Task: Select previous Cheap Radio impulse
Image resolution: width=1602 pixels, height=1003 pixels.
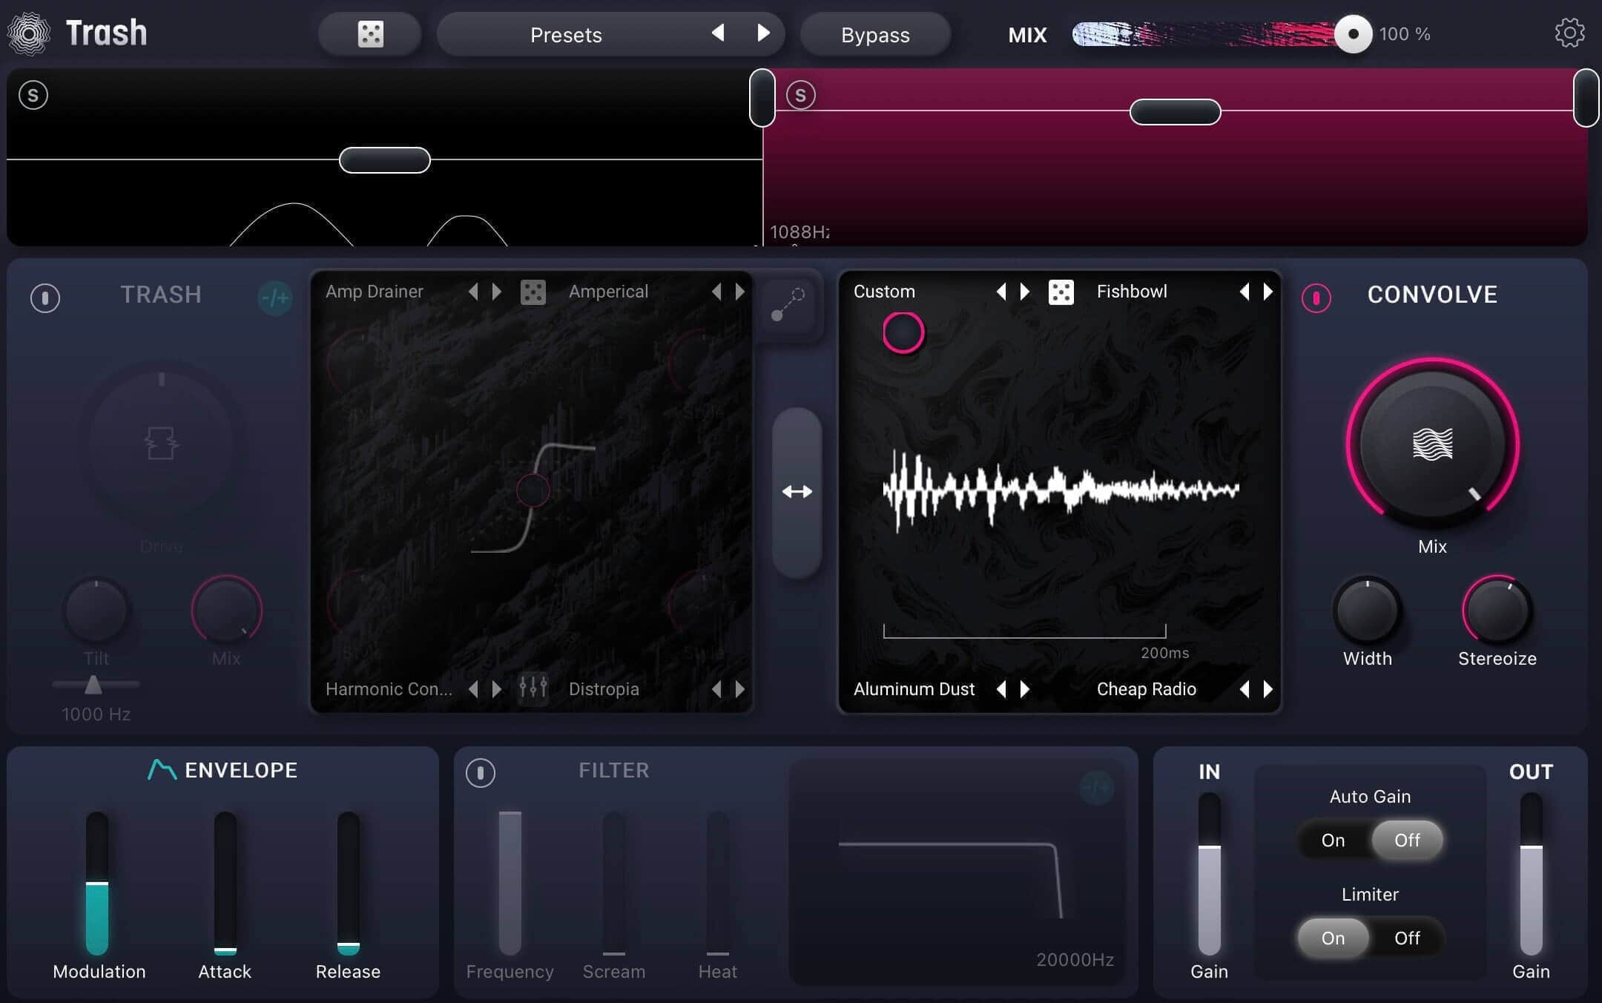Action: click(x=1245, y=689)
